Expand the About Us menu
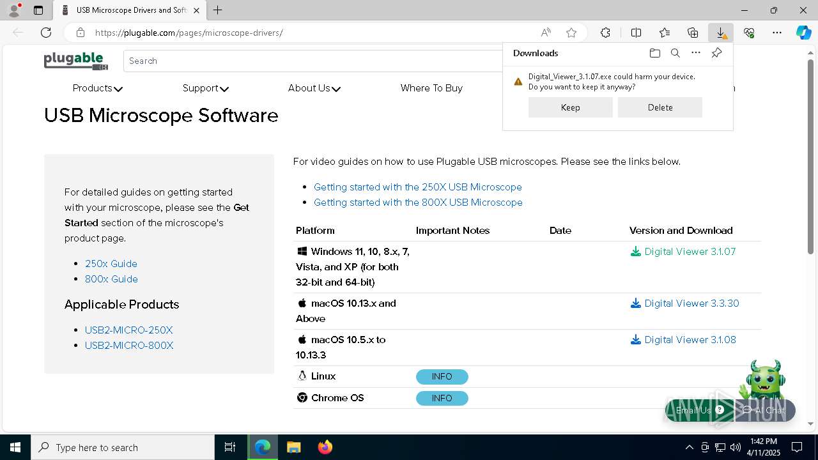This screenshot has width=818, height=460. (x=314, y=88)
